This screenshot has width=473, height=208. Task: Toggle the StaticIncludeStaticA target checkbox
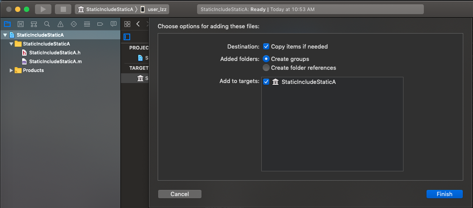(266, 82)
